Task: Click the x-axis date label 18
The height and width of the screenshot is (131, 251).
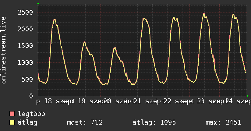Action: pyautogui.click(x=48, y=101)
